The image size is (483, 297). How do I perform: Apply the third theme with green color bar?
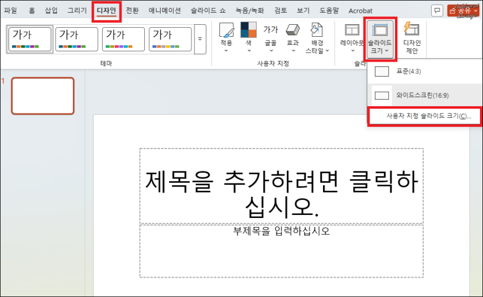(x=123, y=39)
